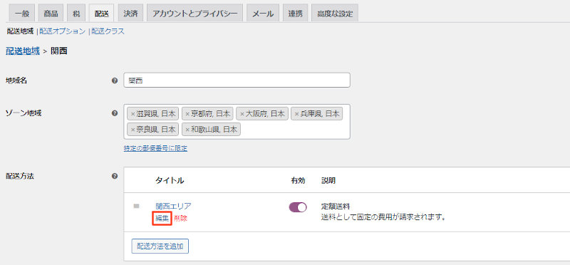Click the 有効 column header
The height and width of the screenshot is (265, 570).
(x=298, y=181)
